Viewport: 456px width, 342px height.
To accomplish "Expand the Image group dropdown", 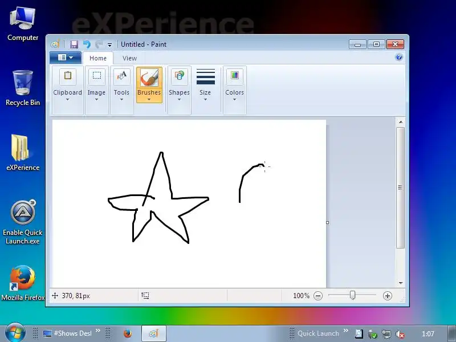I will 96,99.
